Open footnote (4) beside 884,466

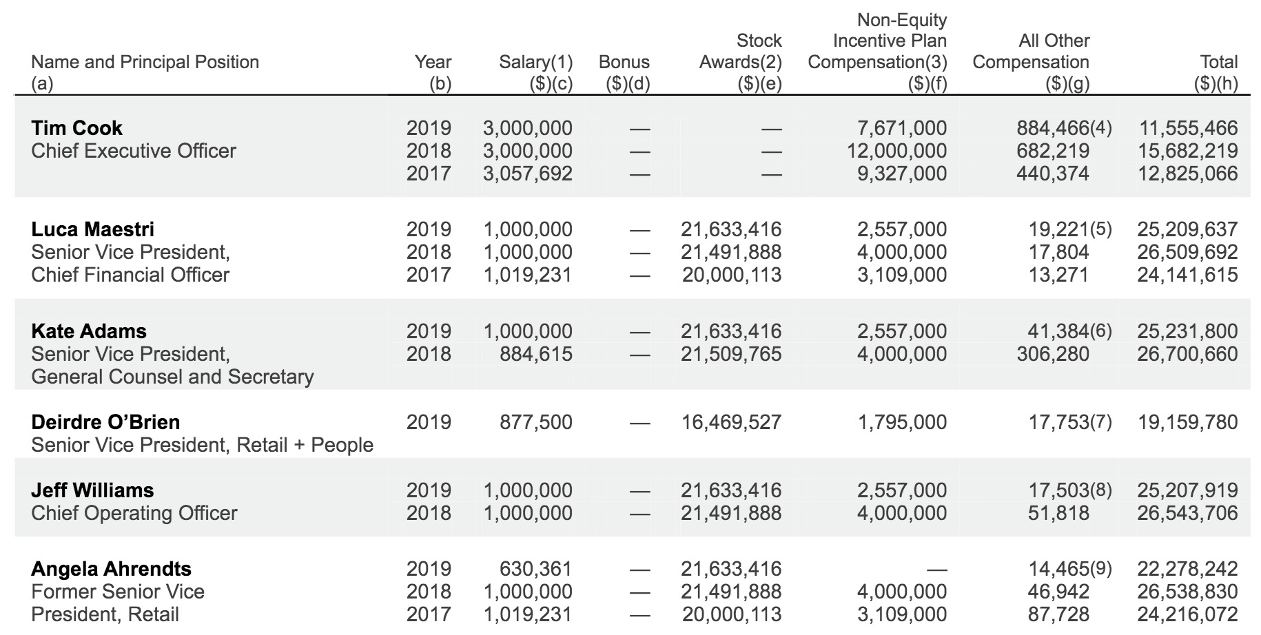pos(1101,128)
